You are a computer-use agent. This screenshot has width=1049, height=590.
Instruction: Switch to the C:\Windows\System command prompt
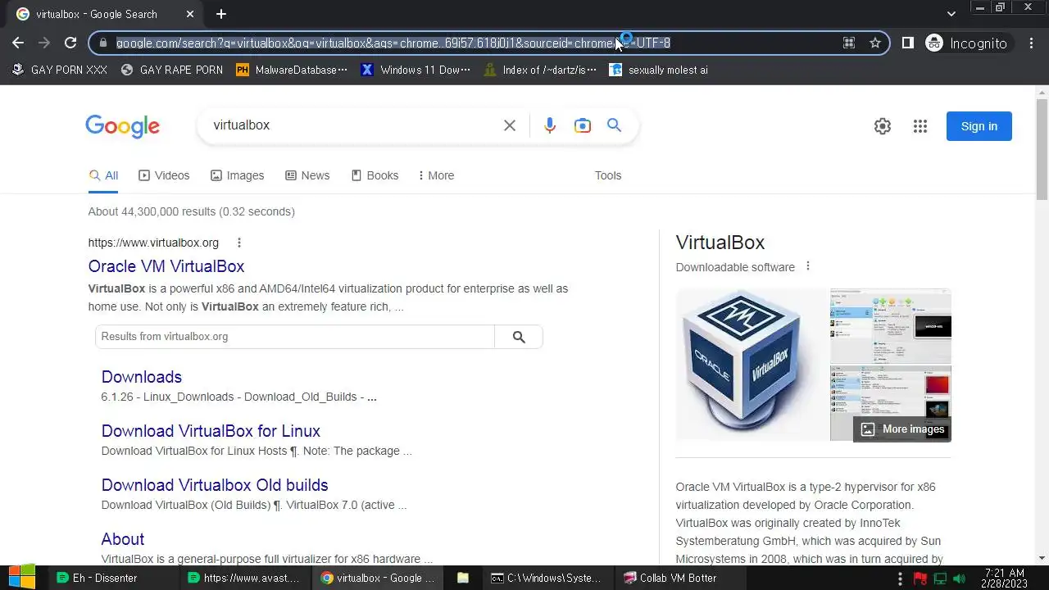pos(547,578)
